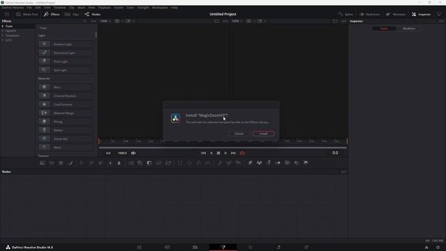446x251 pixels.
Task: Open Nodes panel options menu
Action: pos(344,172)
